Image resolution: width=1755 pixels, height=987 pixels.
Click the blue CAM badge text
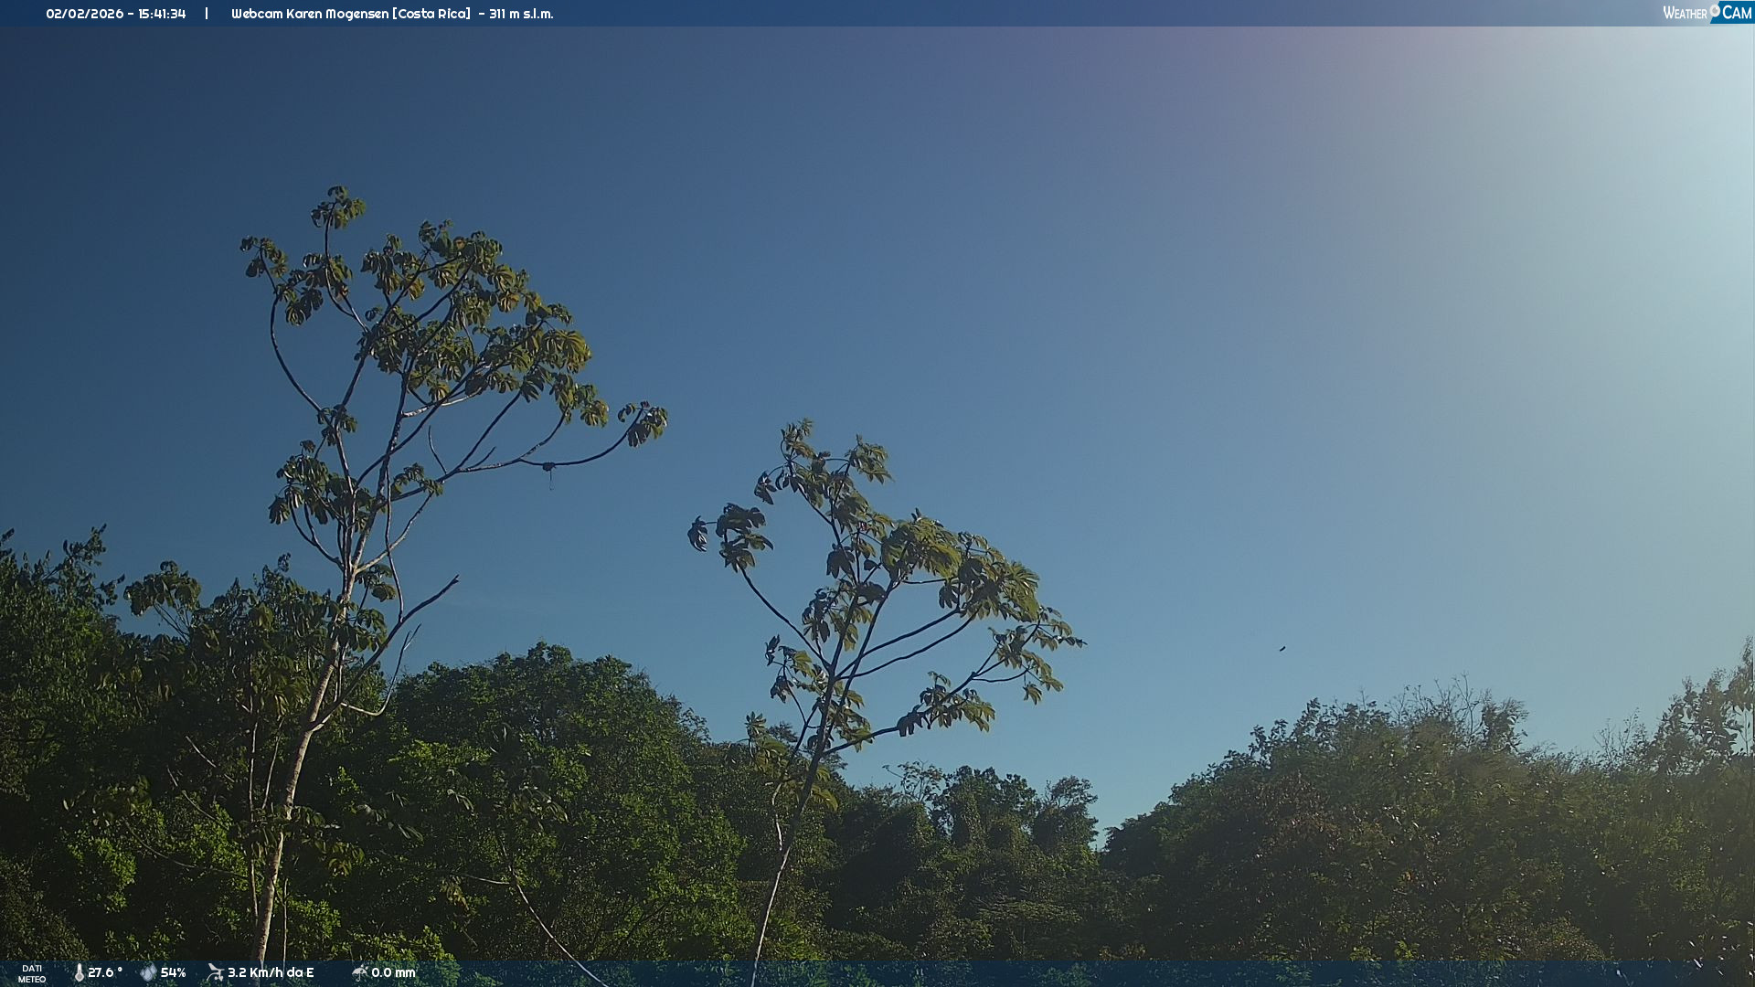tap(1736, 13)
